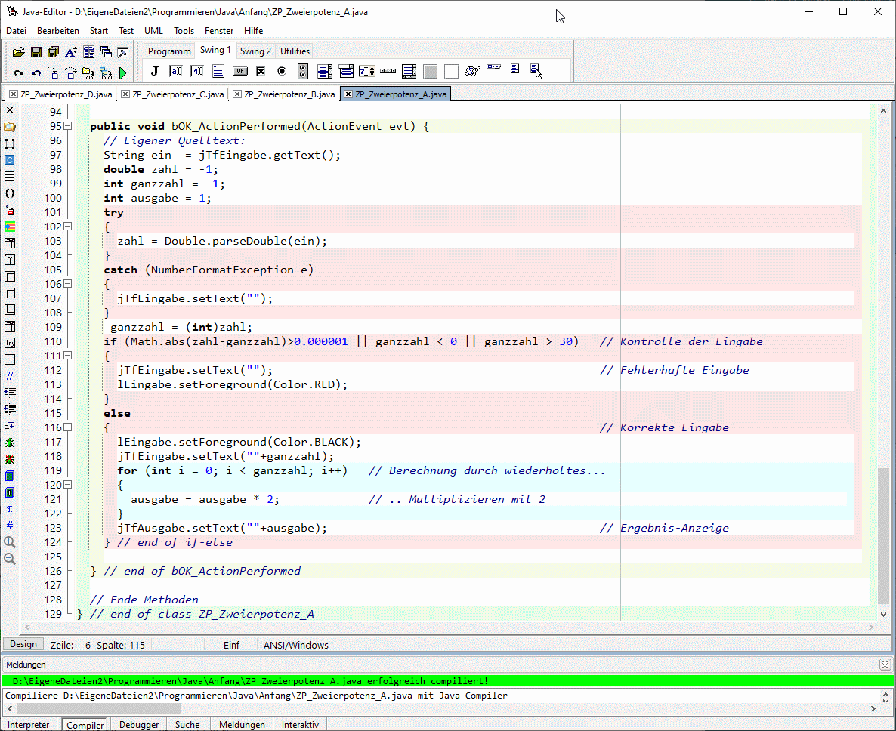The width and height of the screenshot is (896, 731).
Task: Select the JLabel component in Swing 1
Action: (155, 71)
